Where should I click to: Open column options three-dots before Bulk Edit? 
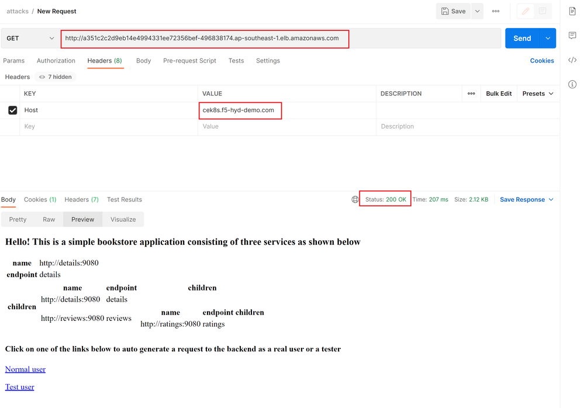click(x=471, y=94)
